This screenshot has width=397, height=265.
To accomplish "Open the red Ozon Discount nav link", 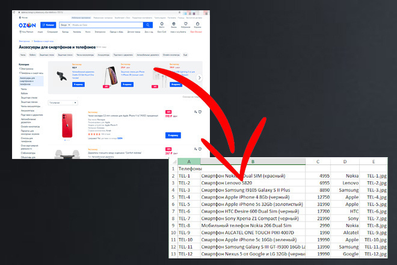I will pyautogui.click(x=196, y=32).
